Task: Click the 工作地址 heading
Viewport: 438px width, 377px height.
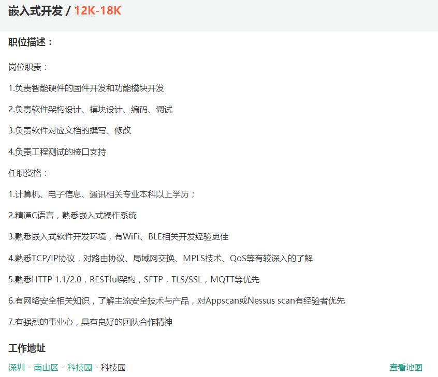Action: [27, 348]
